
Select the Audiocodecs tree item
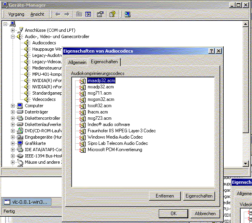[44, 43]
